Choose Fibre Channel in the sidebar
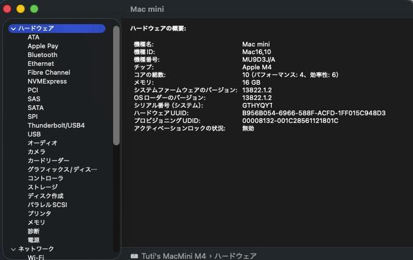Screen dimensions: 413x260 tap(49, 72)
